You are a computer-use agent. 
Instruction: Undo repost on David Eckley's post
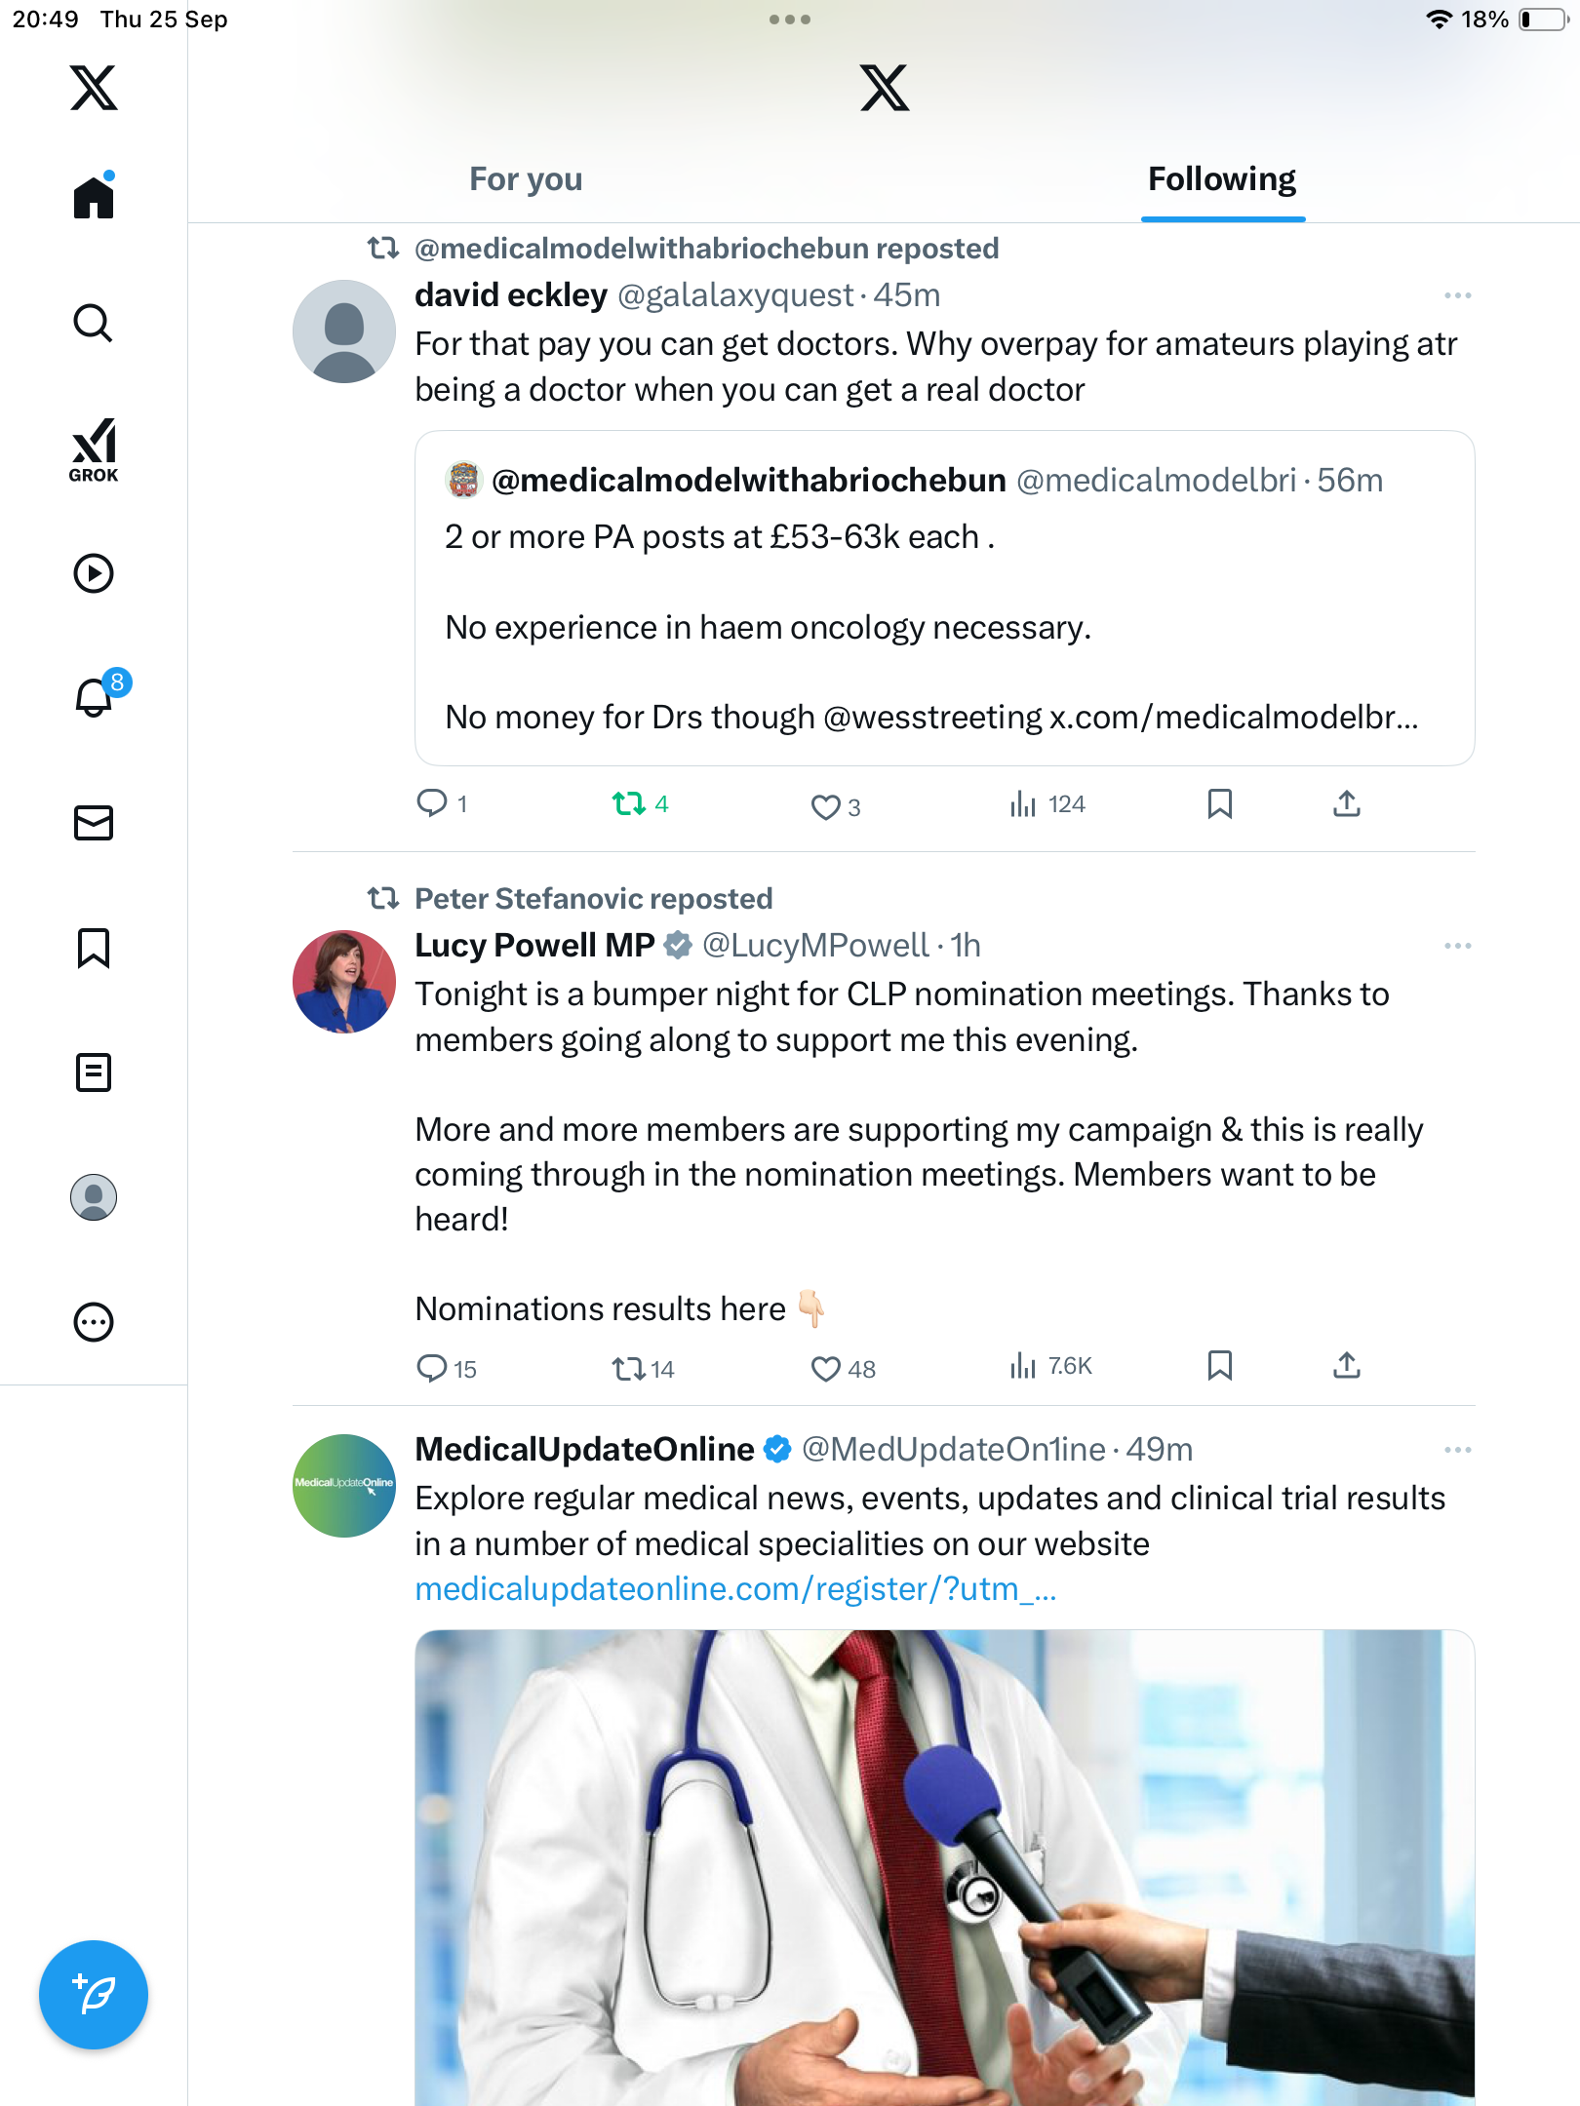pyautogui.click(x=629, y=804)
